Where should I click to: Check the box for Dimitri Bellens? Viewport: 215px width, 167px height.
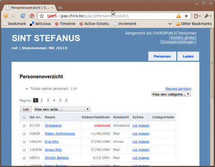24,158
